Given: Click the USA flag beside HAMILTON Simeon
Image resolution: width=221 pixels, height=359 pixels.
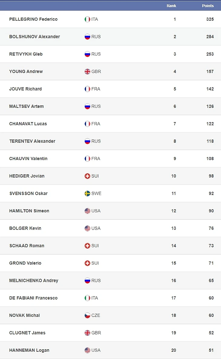Looking at the screenshot, I should point(87,211).
